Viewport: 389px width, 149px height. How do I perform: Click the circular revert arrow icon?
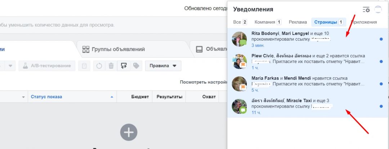tap(99, 66)
